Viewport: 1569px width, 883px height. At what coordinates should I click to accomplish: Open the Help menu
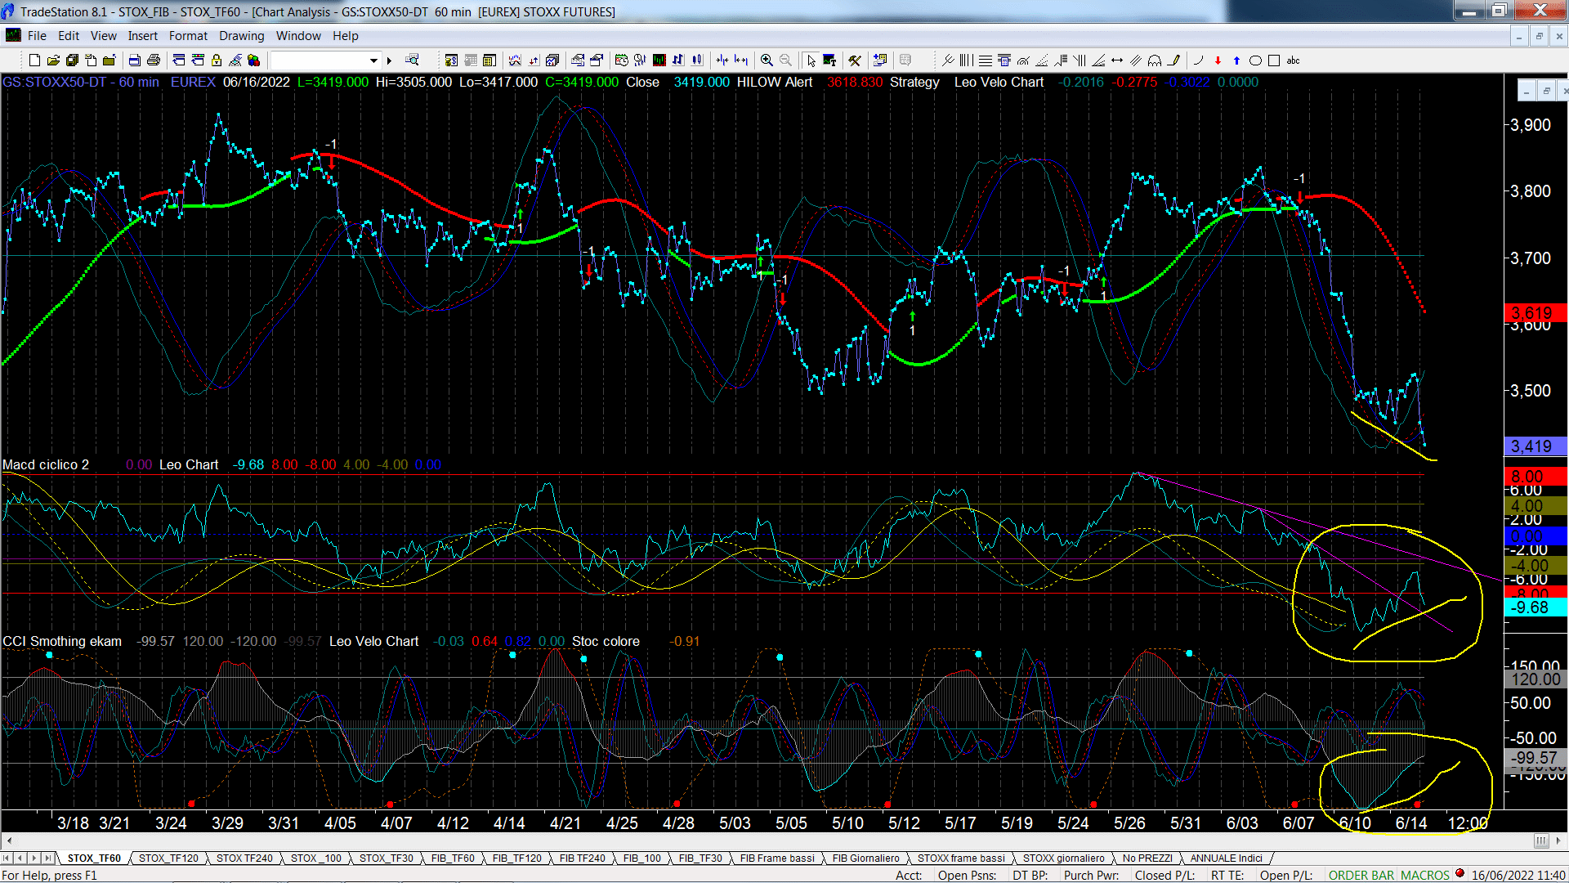point(346,36)
